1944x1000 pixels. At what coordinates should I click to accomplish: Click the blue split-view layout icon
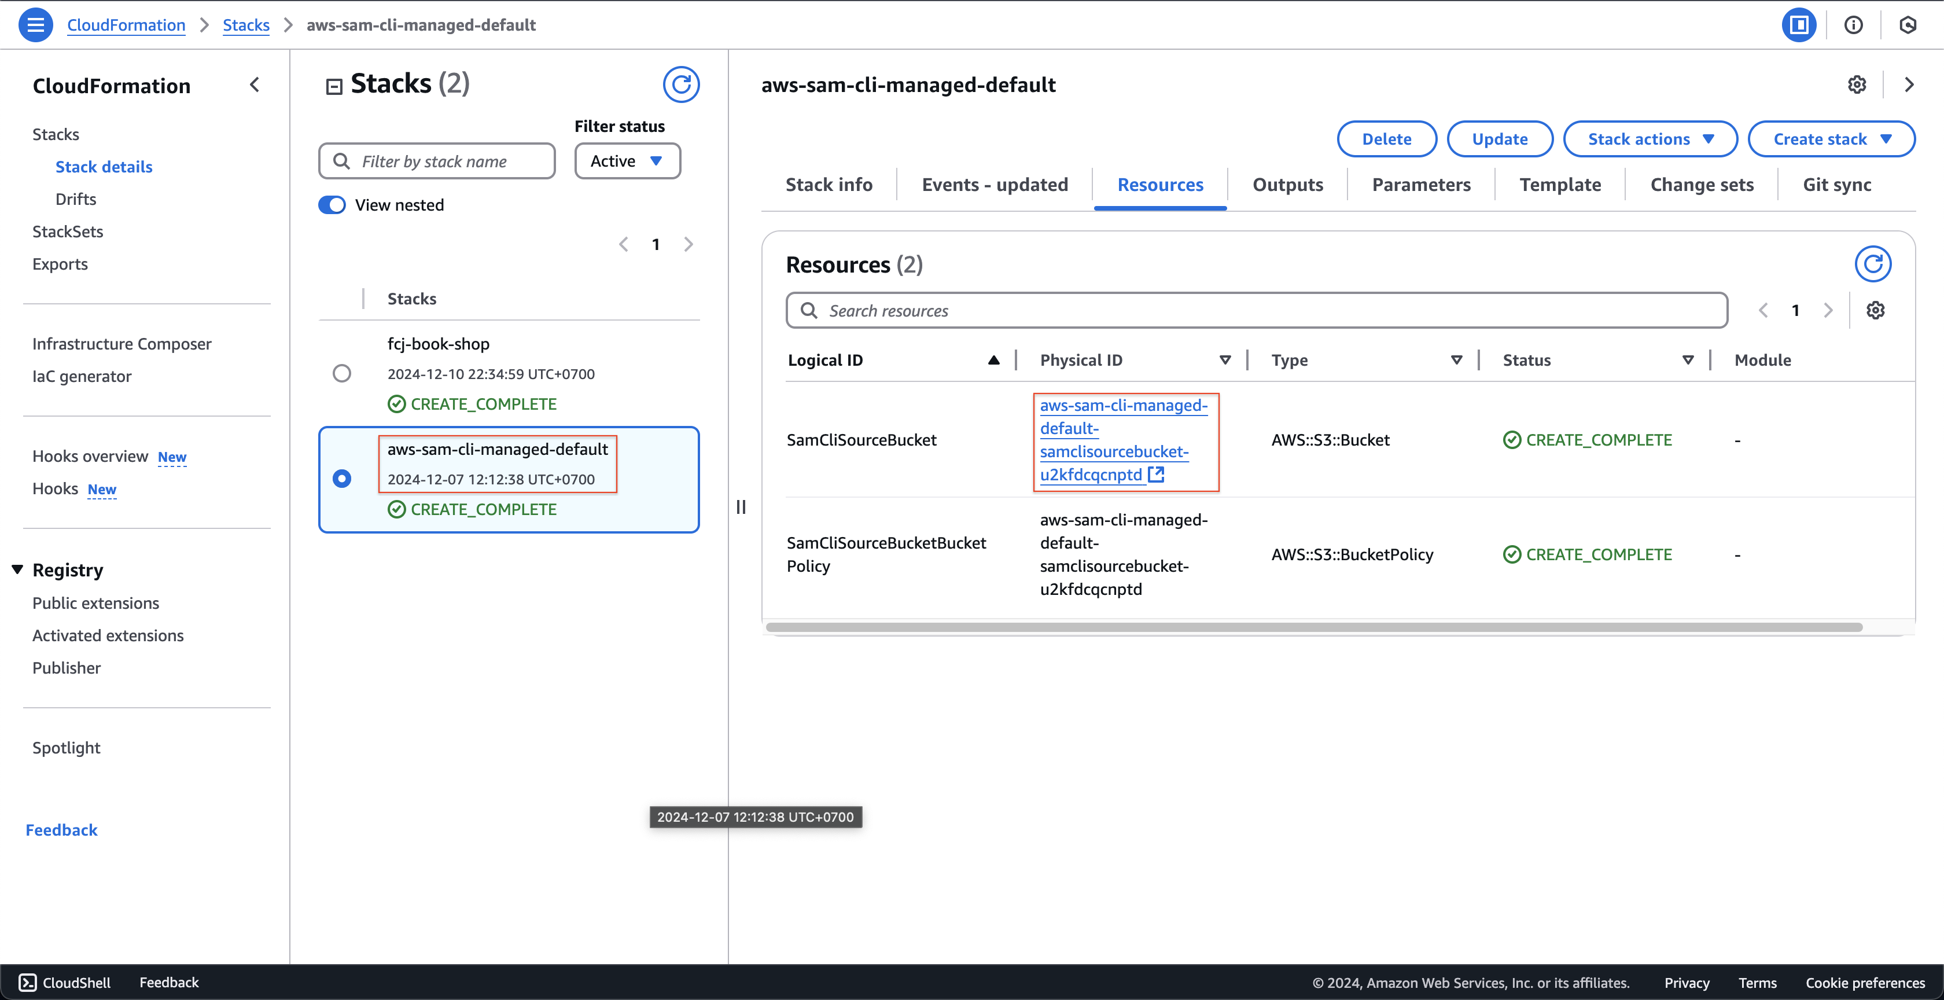coord(1798,25)
